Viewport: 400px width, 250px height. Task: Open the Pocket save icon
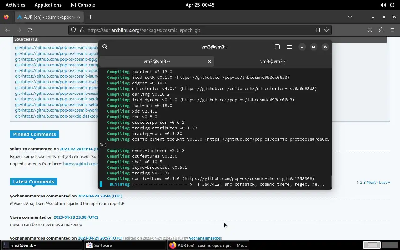click(x=370, y=30)
